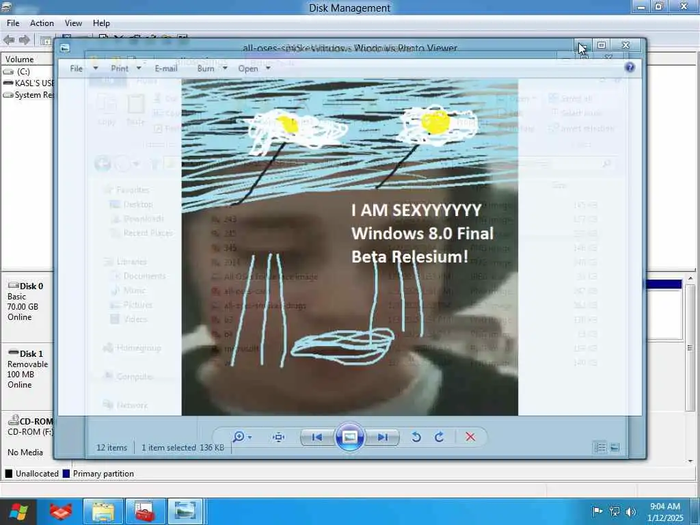
Task: Open File Explorer from the taskbar
Action: point(103,511)
